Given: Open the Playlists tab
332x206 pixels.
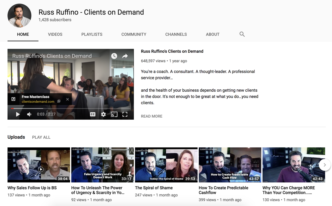Looking at the screenshot, I should click(92, 35).
